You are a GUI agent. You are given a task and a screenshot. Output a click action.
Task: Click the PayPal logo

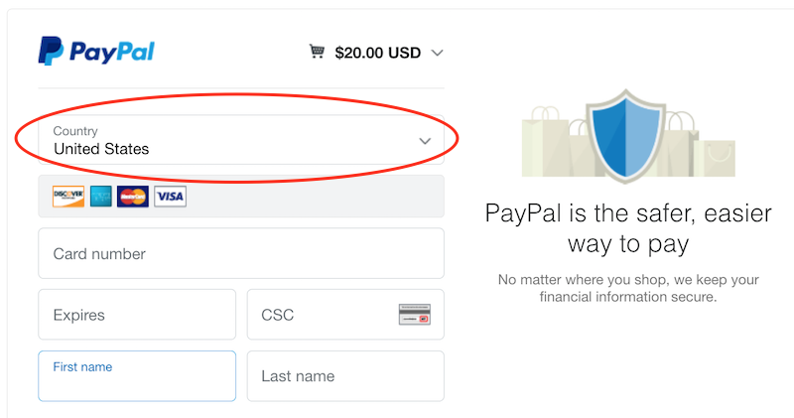point(96,51)
